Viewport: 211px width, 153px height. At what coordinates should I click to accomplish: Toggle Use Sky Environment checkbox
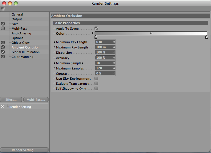pos(96,79)
